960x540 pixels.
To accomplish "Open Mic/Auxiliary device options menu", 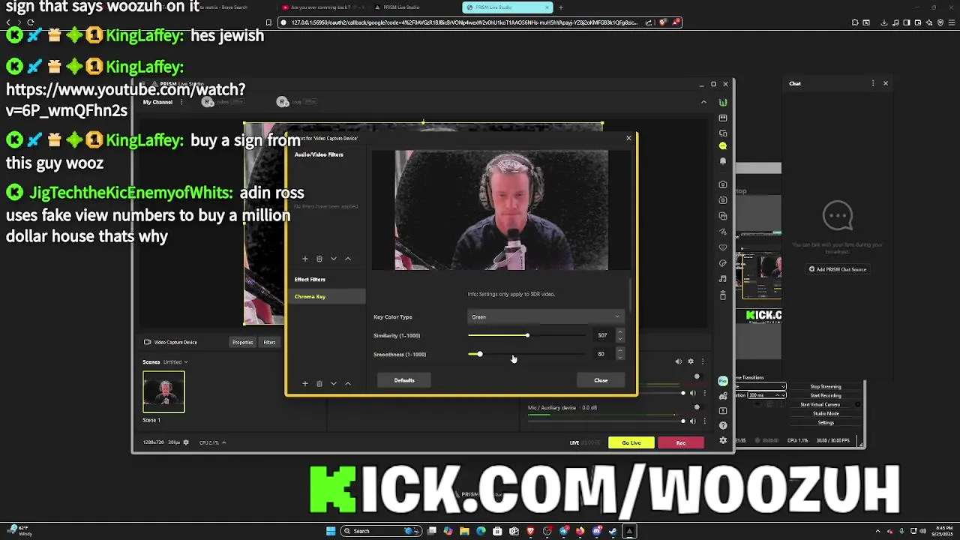I will 704,421.
